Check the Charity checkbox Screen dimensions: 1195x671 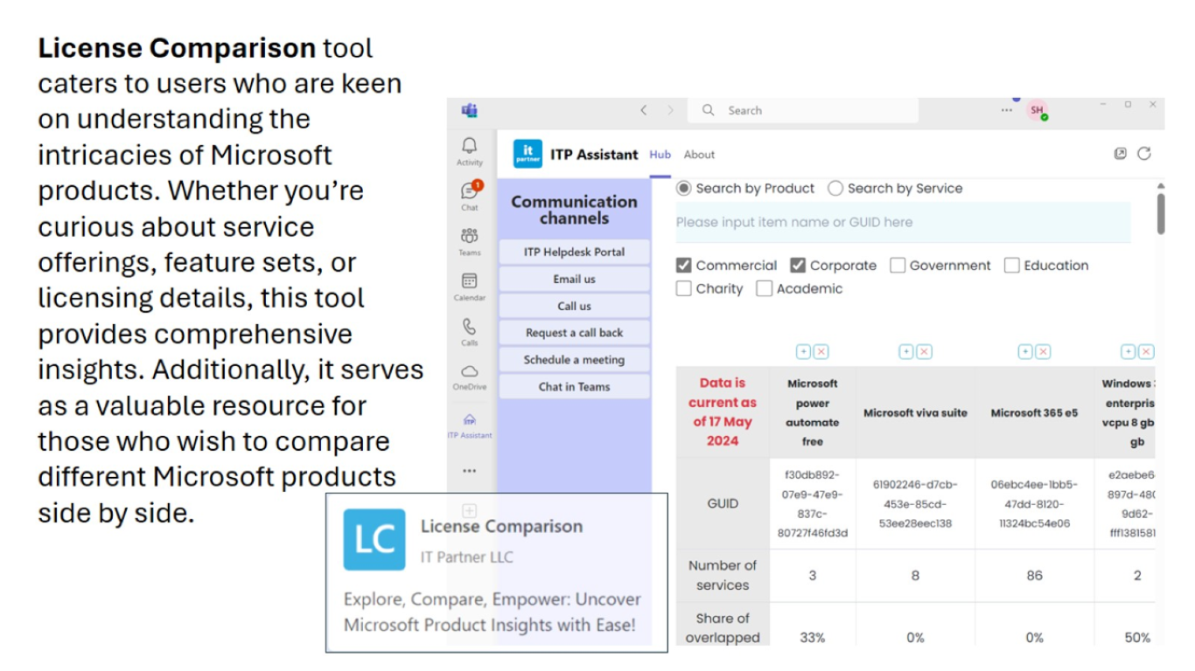[684, 288]
